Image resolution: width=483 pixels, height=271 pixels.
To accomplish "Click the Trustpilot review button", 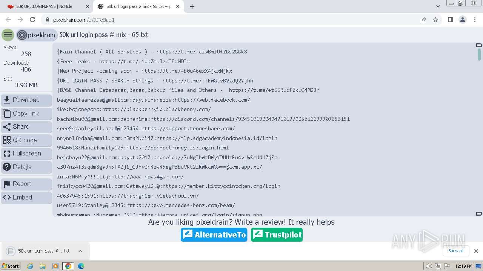I will point(277,235).
